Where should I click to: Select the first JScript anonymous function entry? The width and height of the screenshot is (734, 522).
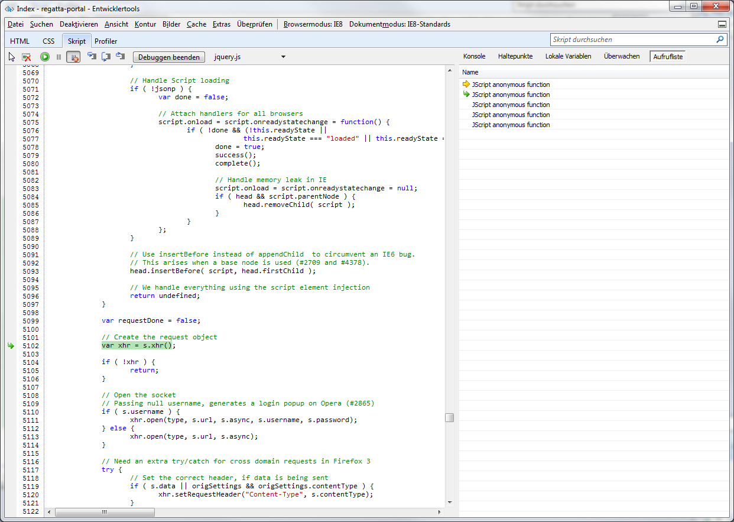tap(511, 85)
